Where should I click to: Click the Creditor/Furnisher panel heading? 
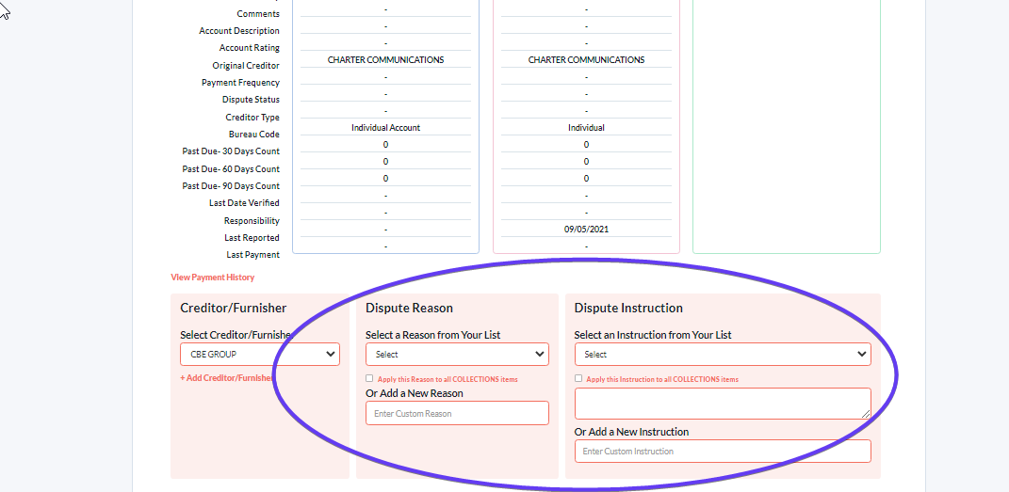tap(234, 308)
